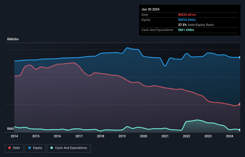This screenshot has height=157, width=245.
Task: Select the teal Cash endpoint marker
Action: pyautogui.click(x=240, y=130)
